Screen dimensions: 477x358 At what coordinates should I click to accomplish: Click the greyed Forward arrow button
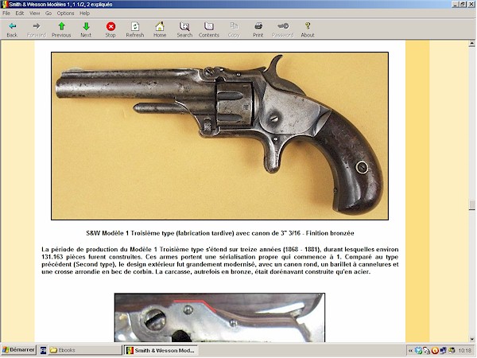[37, 30]
